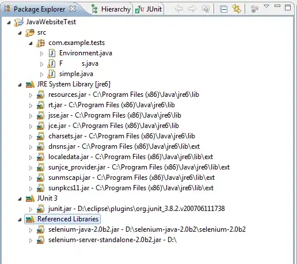Viewport: 297px width, 264px height.
Task: Click the jsse.jar jar icon
Action: (x=40, y=115)
